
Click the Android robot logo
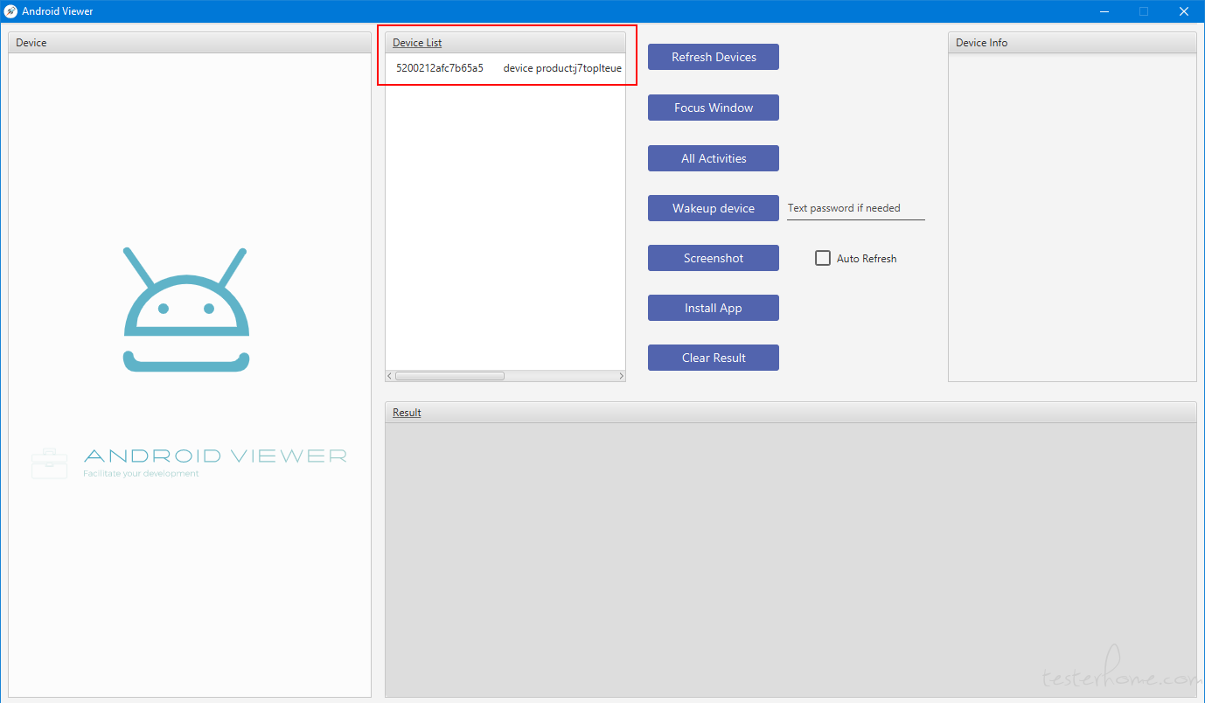(186, 310)
